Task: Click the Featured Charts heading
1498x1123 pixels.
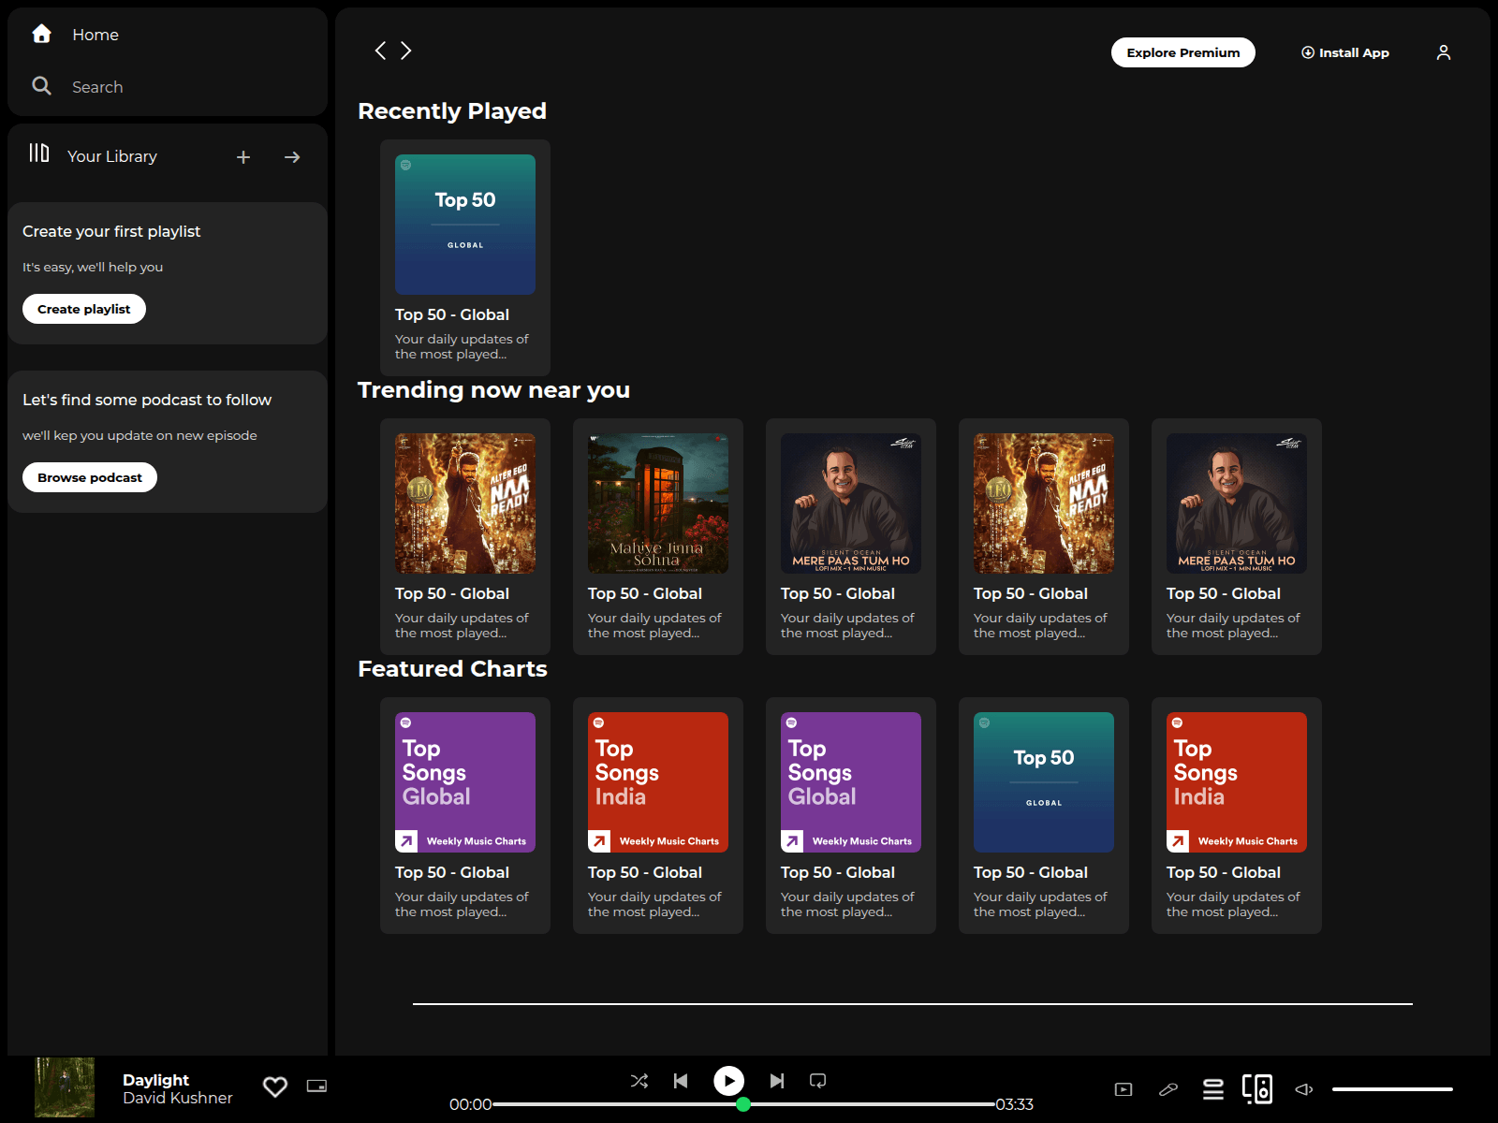Action: click(x=452, y=668)
